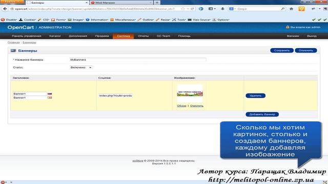This screenshot has height=184, width=328.
Task: Open Панель управления menu
Action: click(x=27, y=36)
